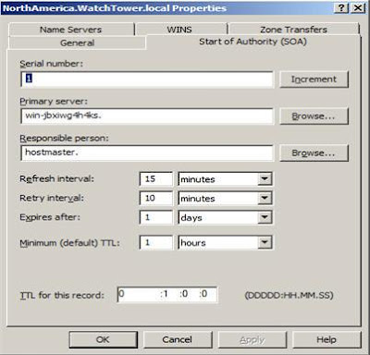This screenshot has height=355, width=370.
Task: Click the "Refresh interval:" label
Action: (56, 178)
